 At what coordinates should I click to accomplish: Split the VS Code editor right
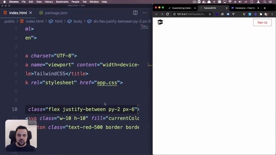(135, 12)
